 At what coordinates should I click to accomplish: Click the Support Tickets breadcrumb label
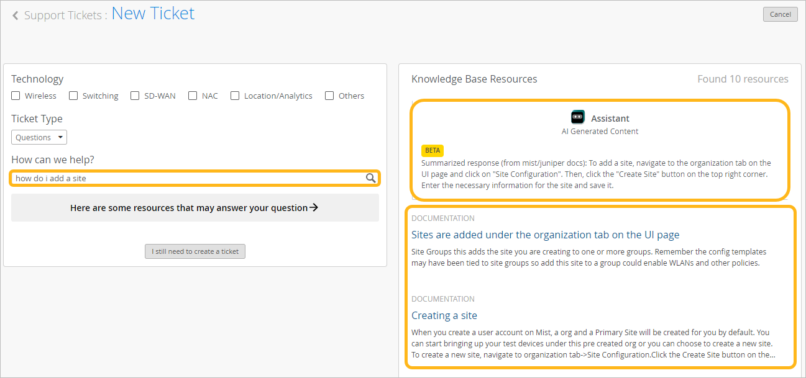tap(62, 15)
